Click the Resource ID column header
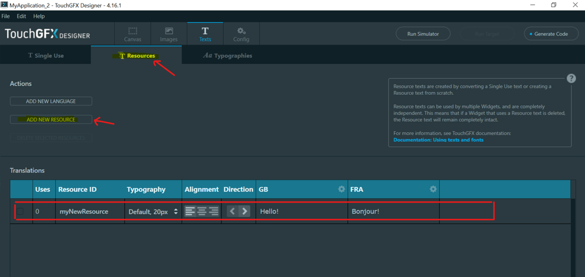The height and width of the screenshot is (277, 585). pos(78,189)
